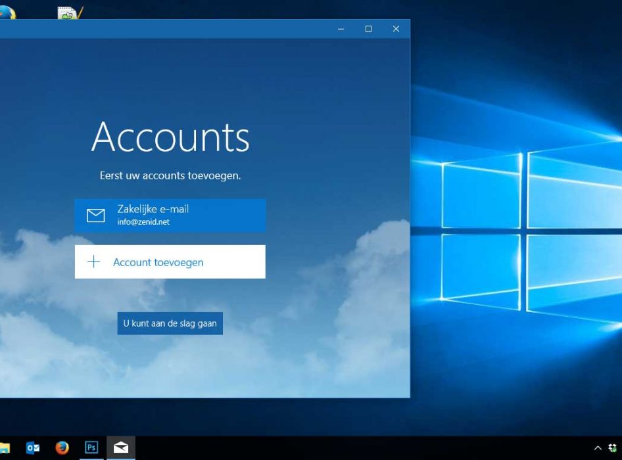The image size is (622, 460).
Task: Click the text Eerst uw accounts toevoegen.
Action: (170, 175)
